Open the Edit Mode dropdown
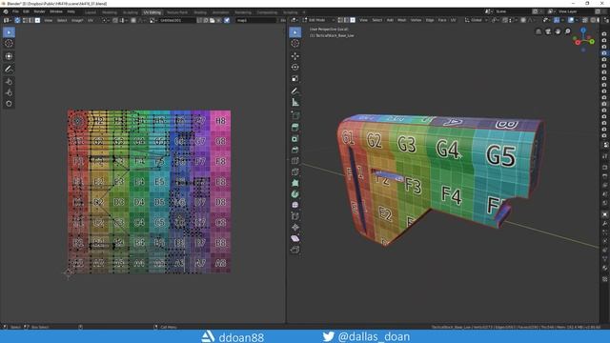 coord(318,20)
